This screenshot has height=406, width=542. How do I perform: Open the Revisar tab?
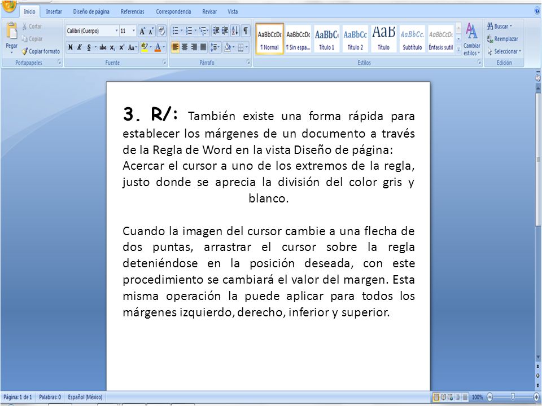(x=209, y=11)
